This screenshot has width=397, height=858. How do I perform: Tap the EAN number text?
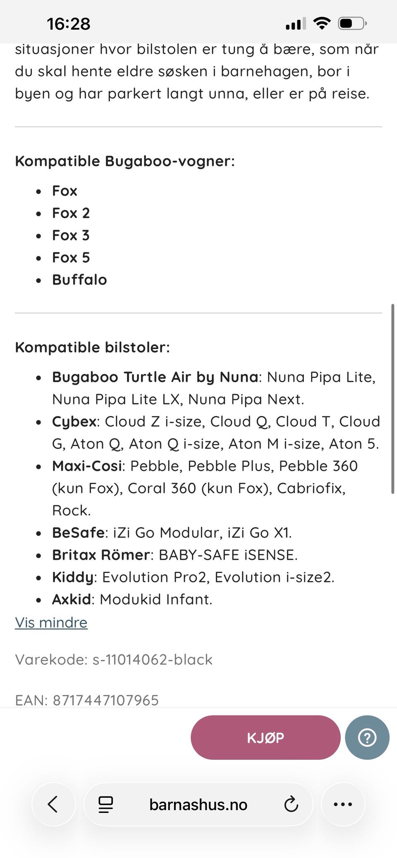point(87,700)
